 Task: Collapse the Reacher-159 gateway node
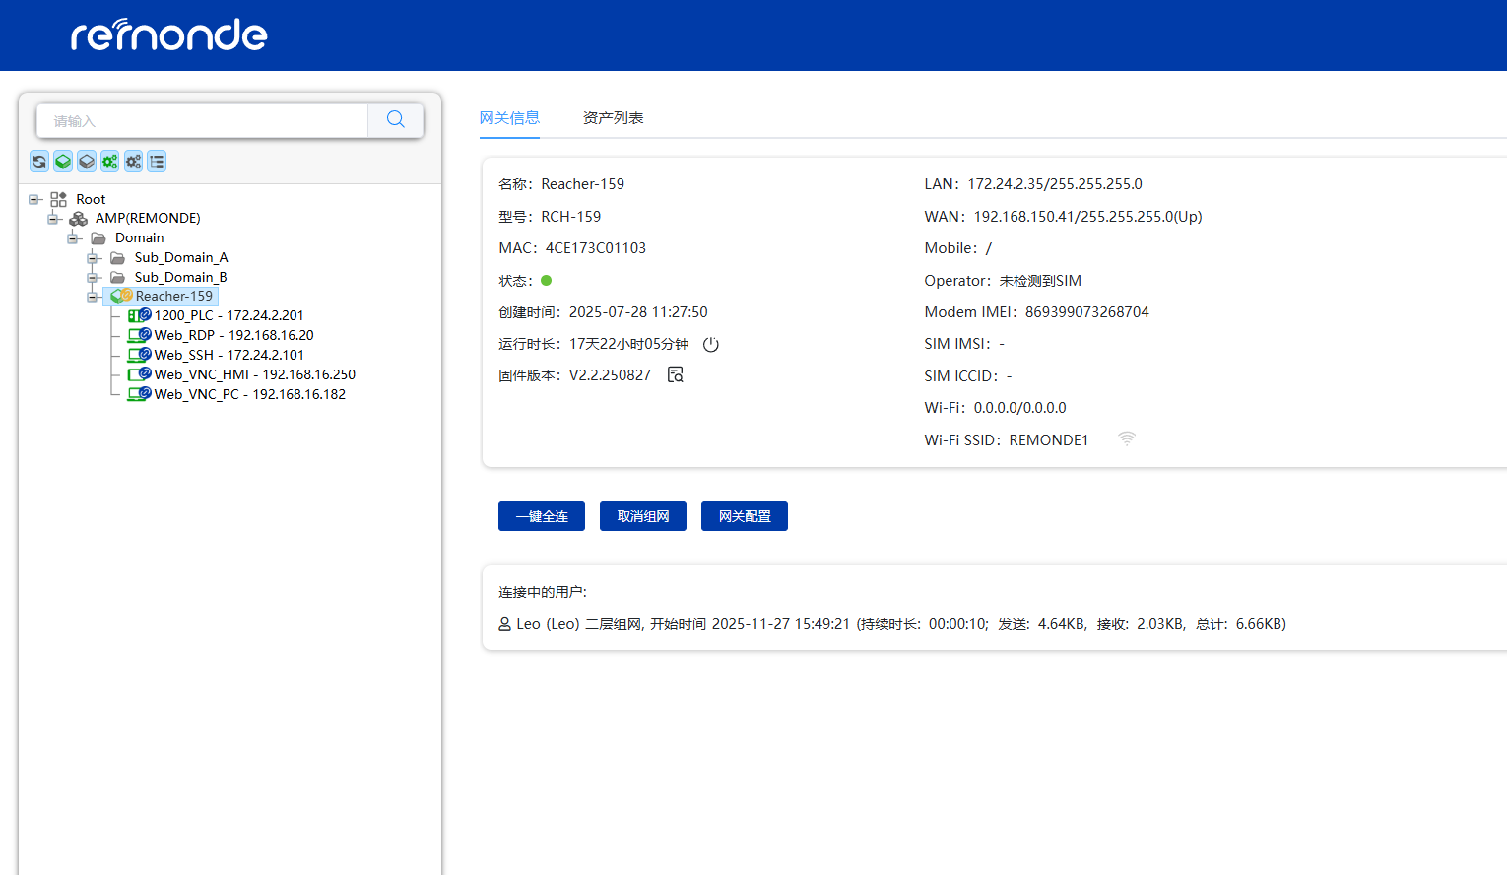coord(93,297)
